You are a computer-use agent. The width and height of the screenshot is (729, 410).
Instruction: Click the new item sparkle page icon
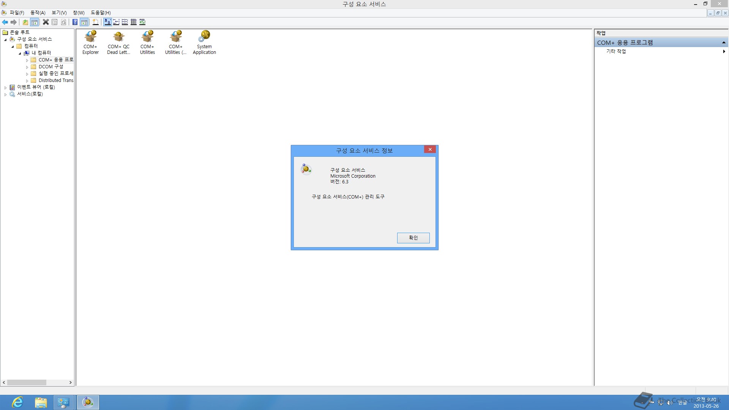click(96, 22)
